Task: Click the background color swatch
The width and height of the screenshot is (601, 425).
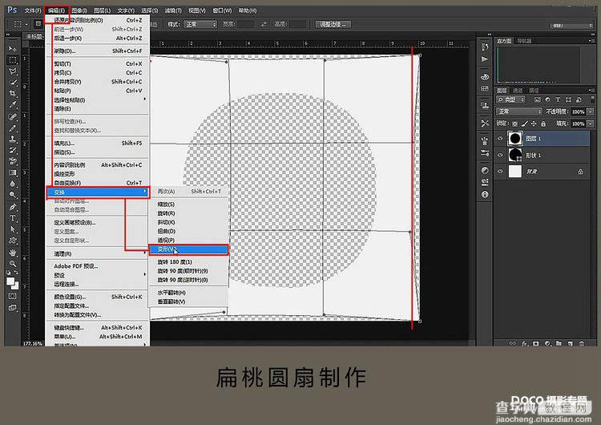Action: [16, 286]
